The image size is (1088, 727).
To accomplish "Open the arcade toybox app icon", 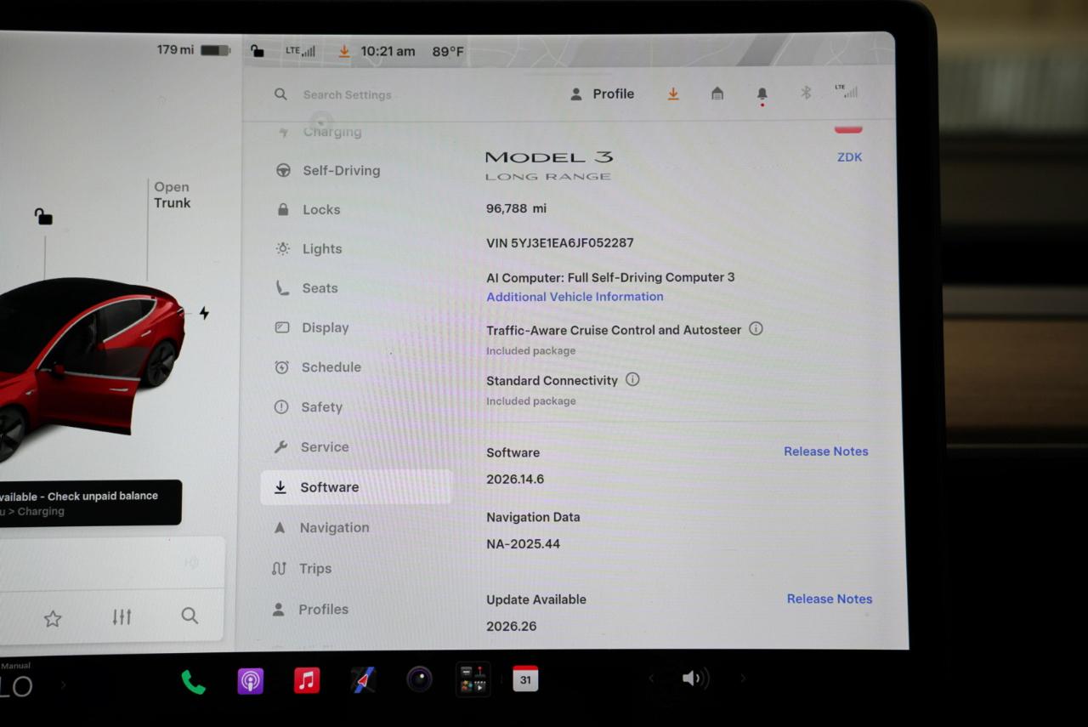I will pos(473,679).
